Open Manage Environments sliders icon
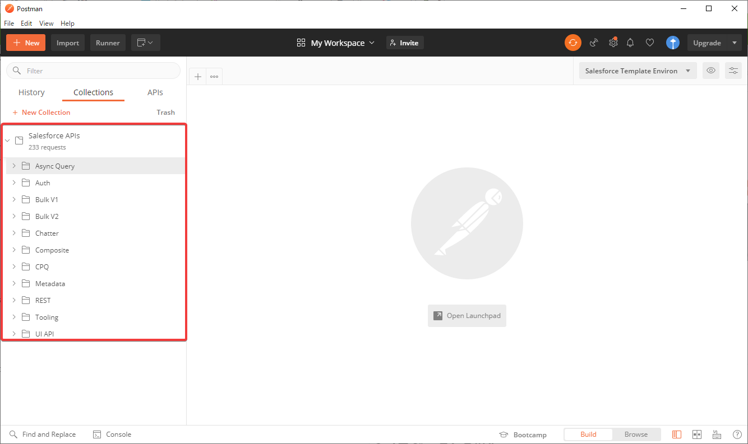The width and height of the screenshot is (748, 444). 733,71
